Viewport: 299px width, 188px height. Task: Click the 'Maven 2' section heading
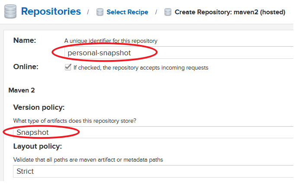[x=21, y=90]
